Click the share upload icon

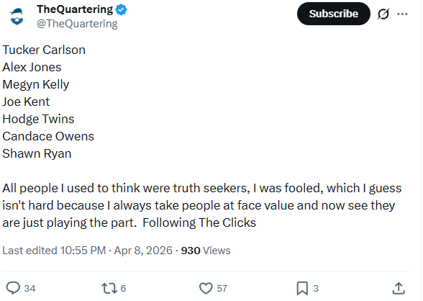point(399,288)
